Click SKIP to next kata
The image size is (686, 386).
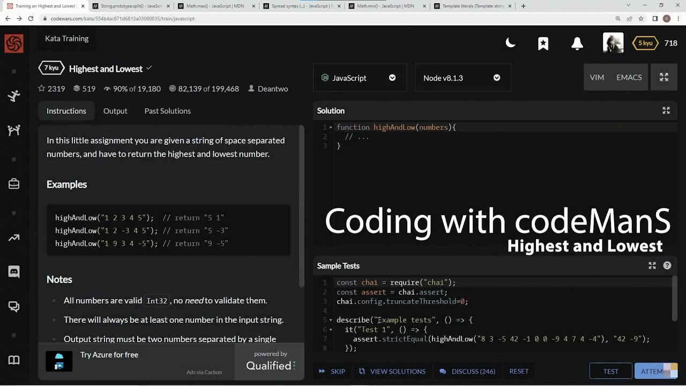click(x=332, y=371)
